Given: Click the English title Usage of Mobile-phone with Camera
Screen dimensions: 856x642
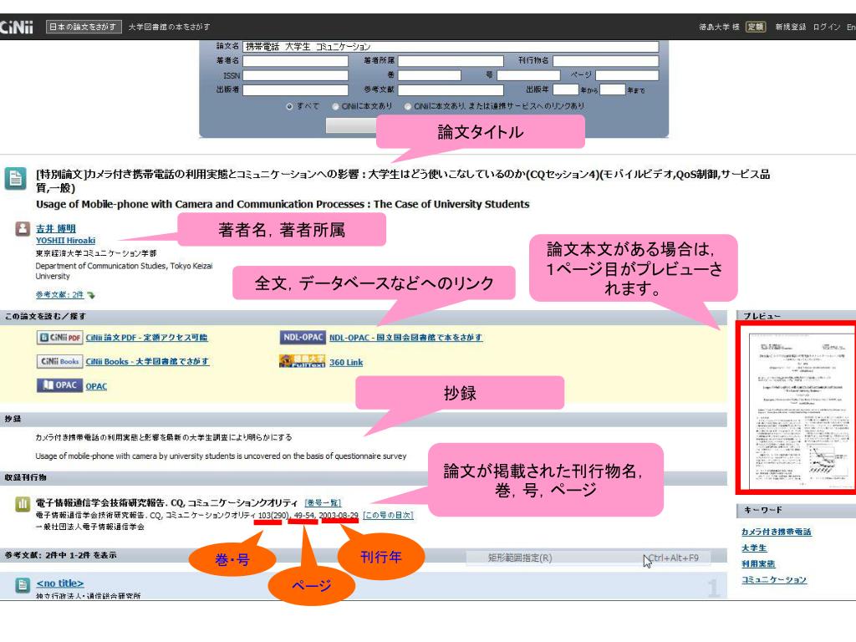Looking at the screenshot, I should (283, 204).
